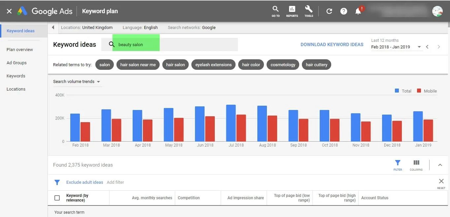The height and width of the screenshot is (217, 450).
Task: Open the Search volume trends dropdown
Action: [x=77, y=81]
